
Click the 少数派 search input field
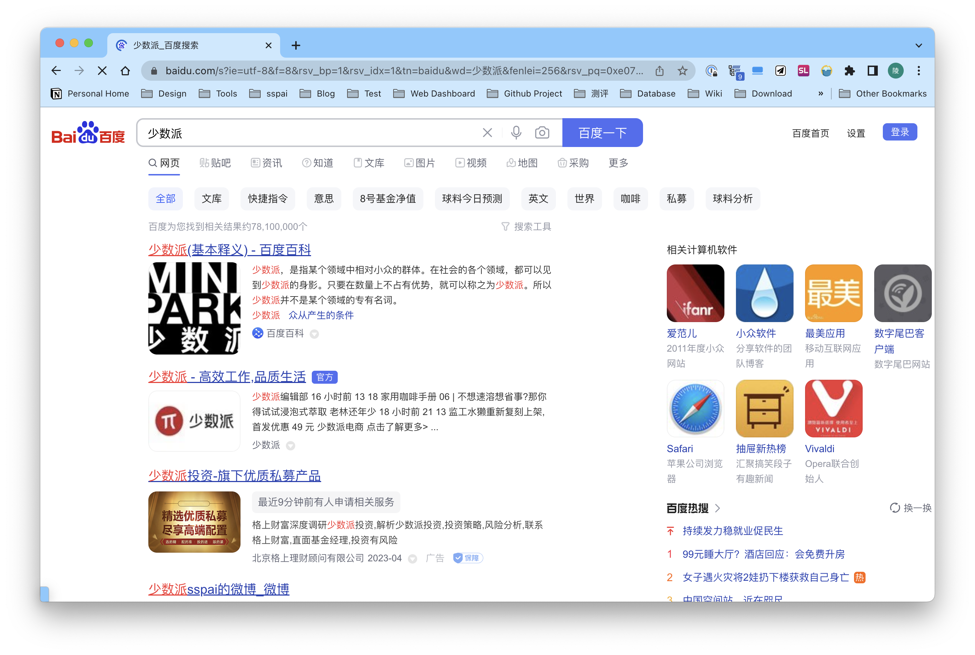click(x=309, y=133)
